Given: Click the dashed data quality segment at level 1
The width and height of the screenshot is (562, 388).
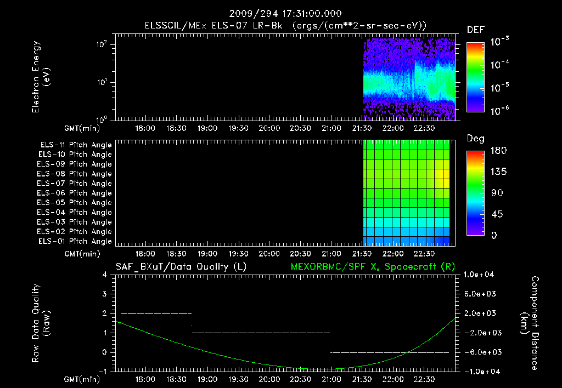Looking at the screenshot, I should (x=261, y=333).
